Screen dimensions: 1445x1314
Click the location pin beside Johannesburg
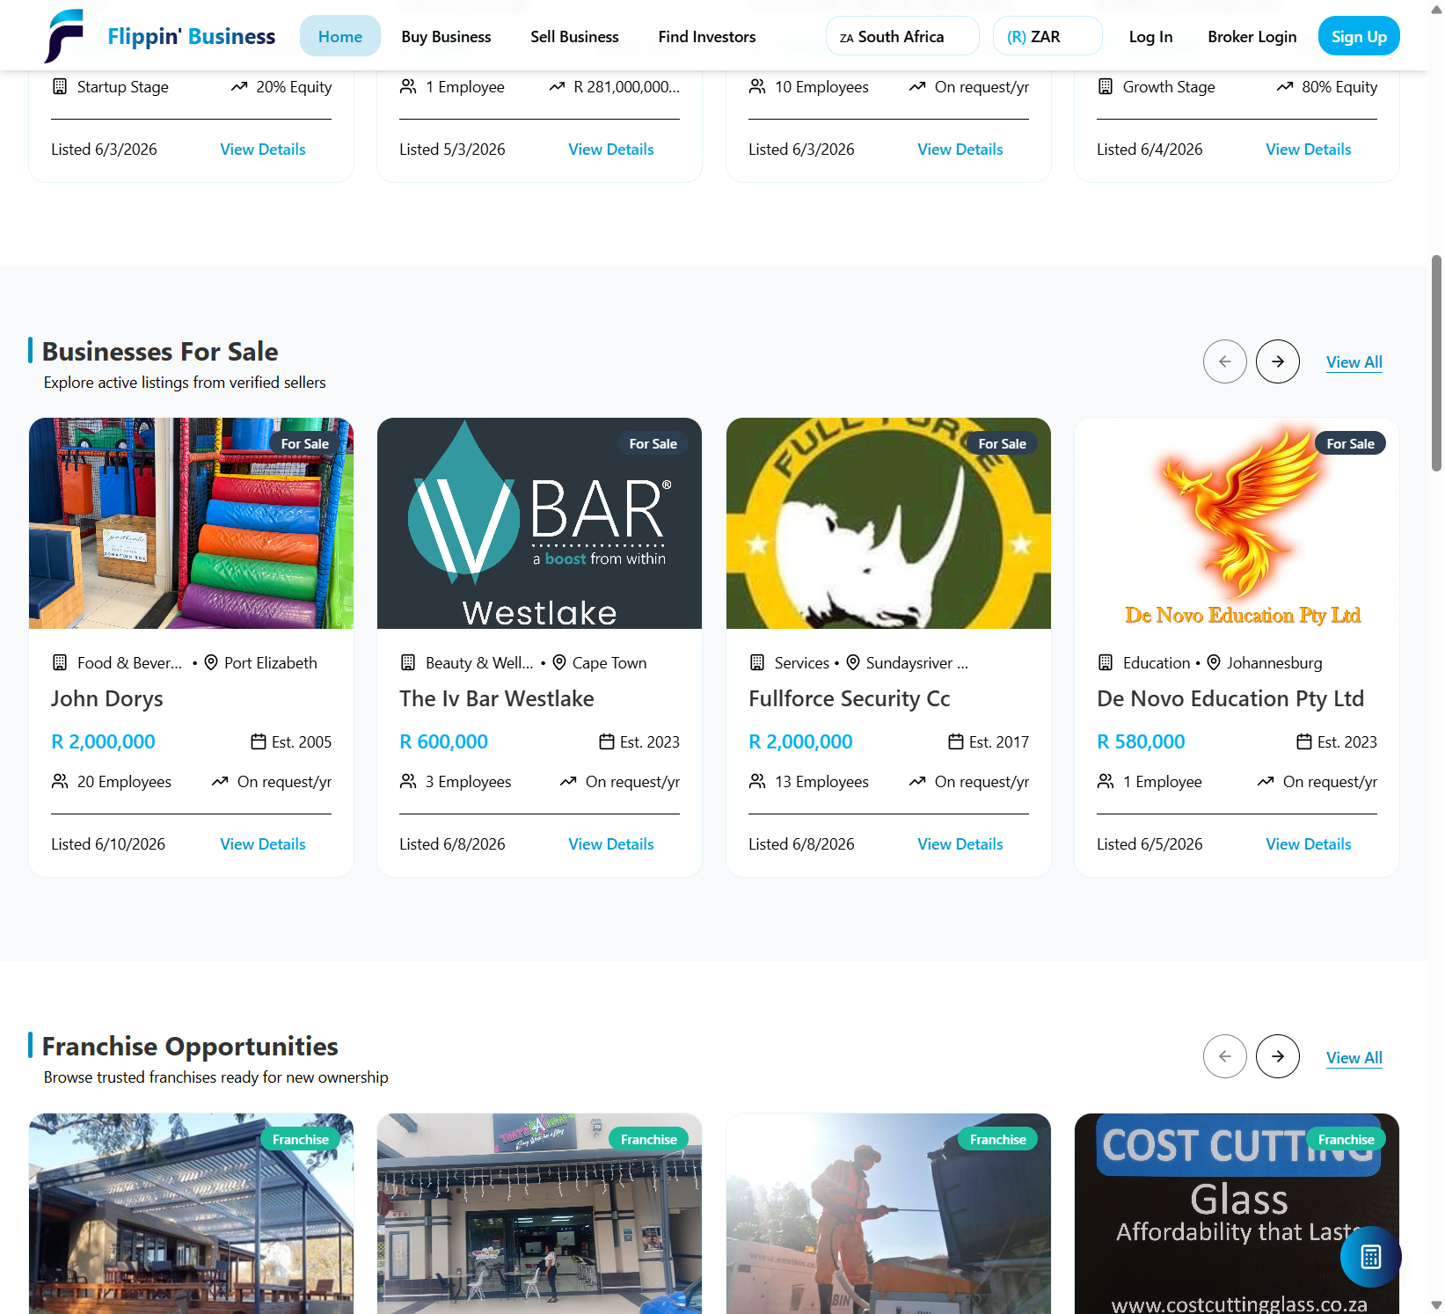[x=1214, y=662]
